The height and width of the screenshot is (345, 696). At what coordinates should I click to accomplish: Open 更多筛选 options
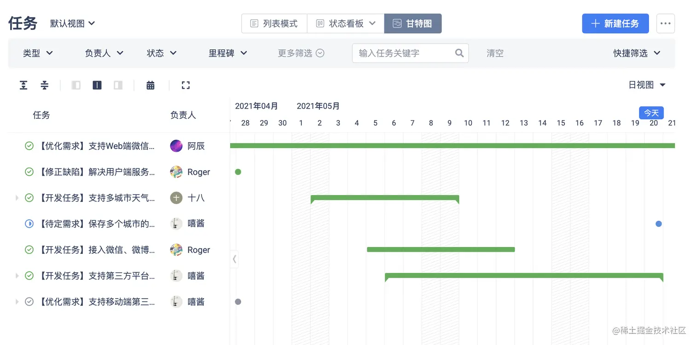point(301,53)
